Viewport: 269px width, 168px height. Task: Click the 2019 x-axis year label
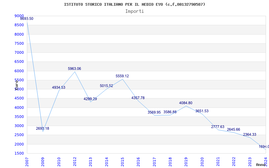[186, 162]
